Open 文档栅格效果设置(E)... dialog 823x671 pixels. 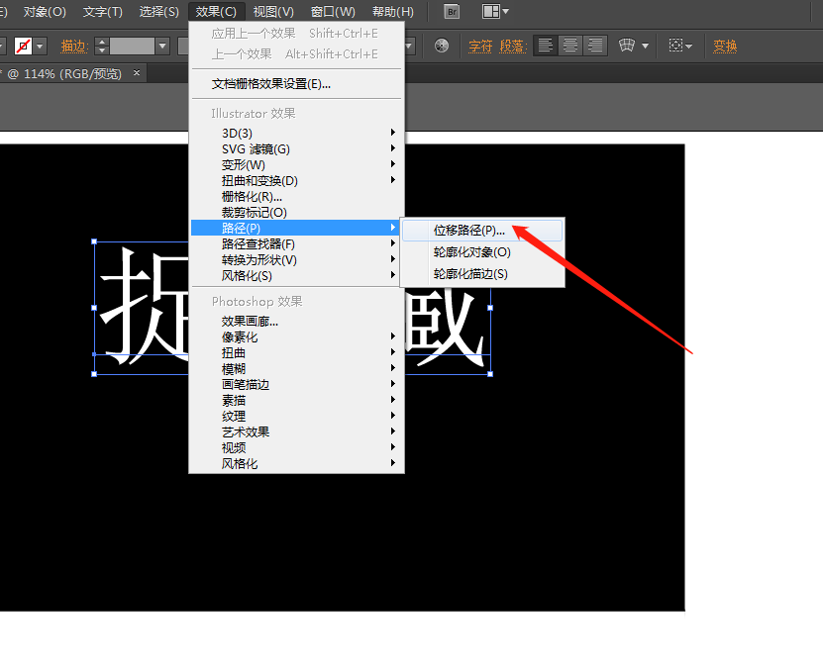point(271,84)
